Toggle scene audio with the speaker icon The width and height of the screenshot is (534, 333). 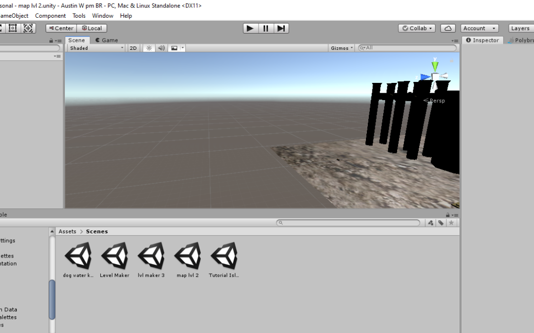(x=161, y=48)
